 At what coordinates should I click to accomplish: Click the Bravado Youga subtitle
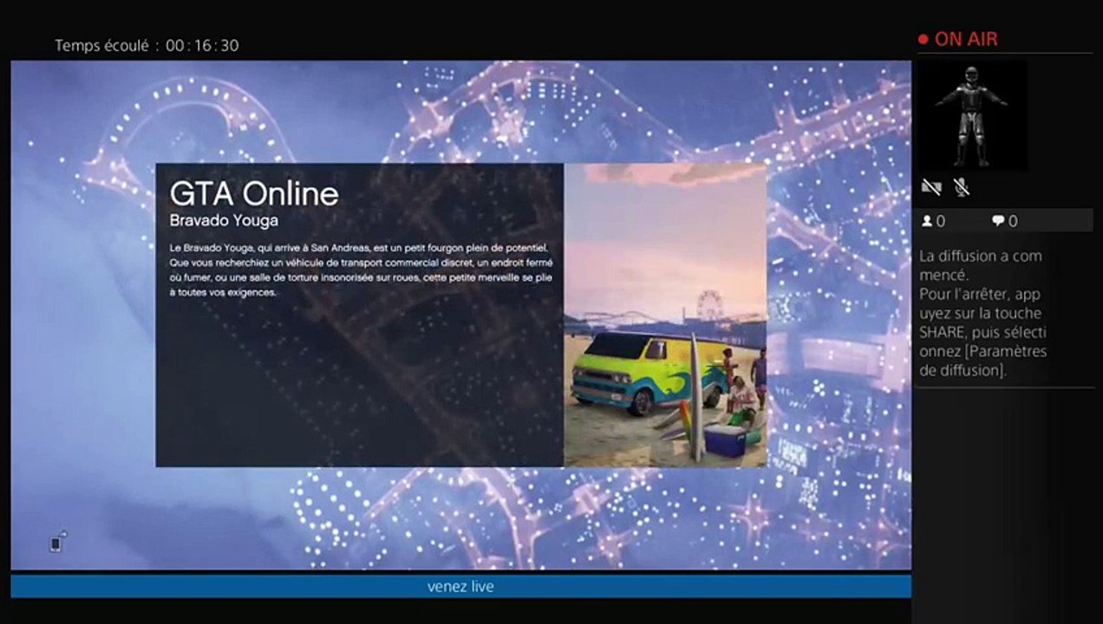pos(224,220)
